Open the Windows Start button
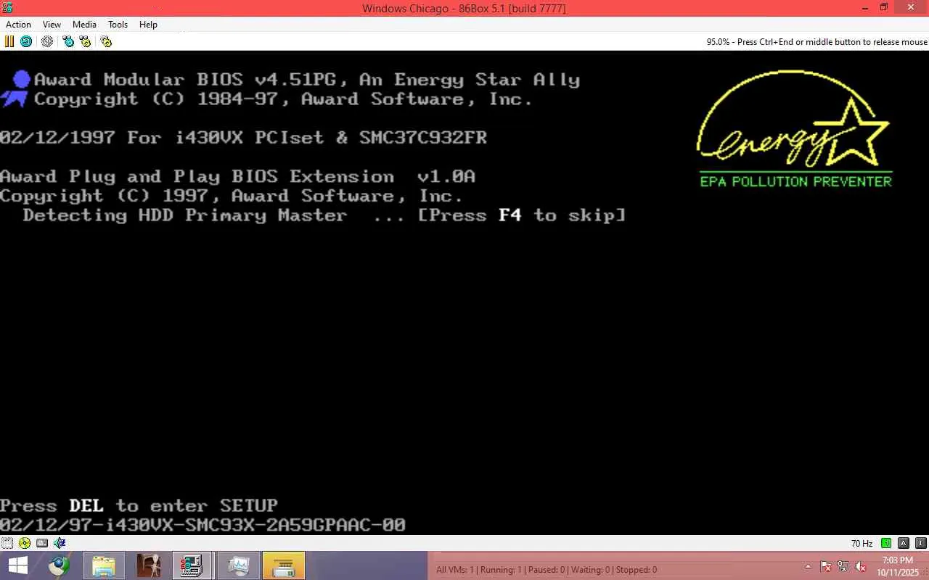Screen dimensions: 929x580 tap(17, 565)
